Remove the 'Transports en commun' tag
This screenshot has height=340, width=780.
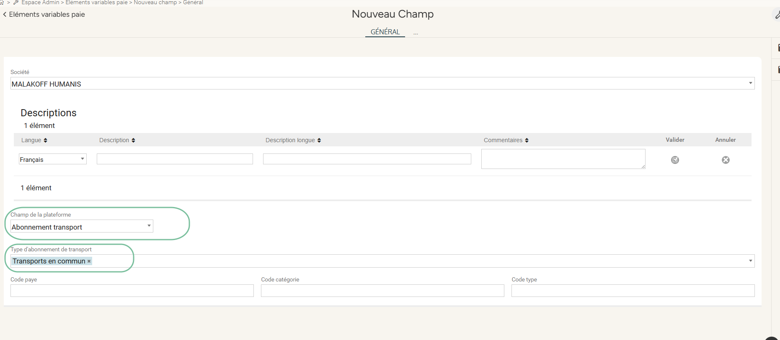pos(89,261)
